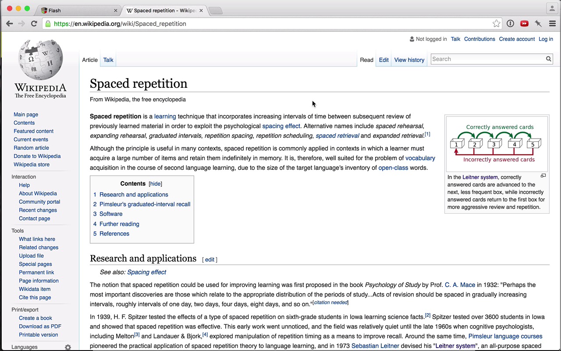Click citation reference [1] superscript
The image size is (561, 351).
click(x=427, y=134)
